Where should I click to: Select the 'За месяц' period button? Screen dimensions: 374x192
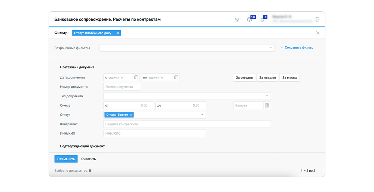(289, 77)
